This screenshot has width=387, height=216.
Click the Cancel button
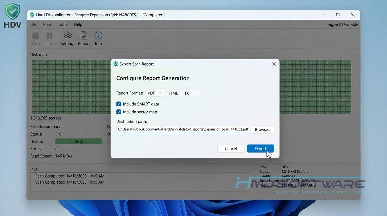231,148
